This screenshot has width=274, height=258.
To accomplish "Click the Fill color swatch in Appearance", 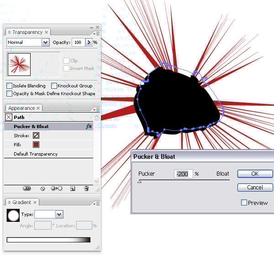I will pos(36,145).
